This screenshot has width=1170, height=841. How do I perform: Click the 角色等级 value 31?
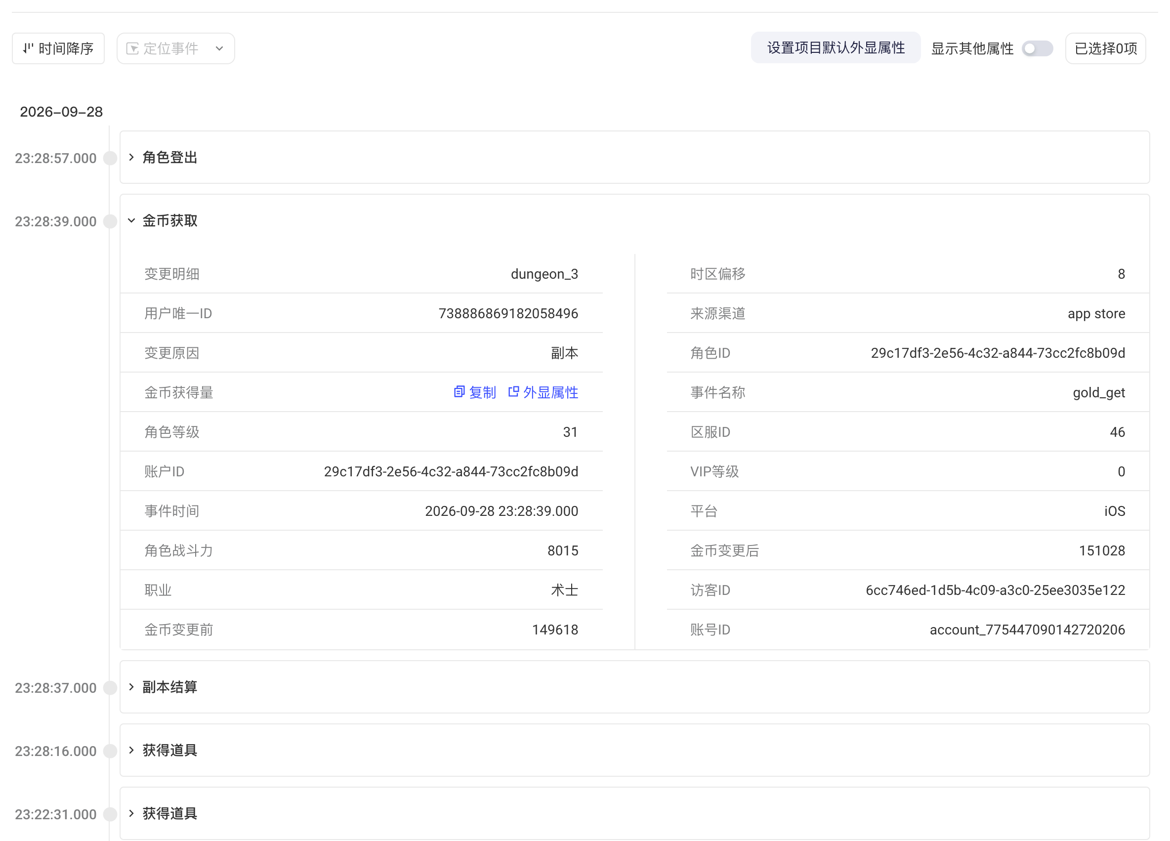[x=570, y=432]
